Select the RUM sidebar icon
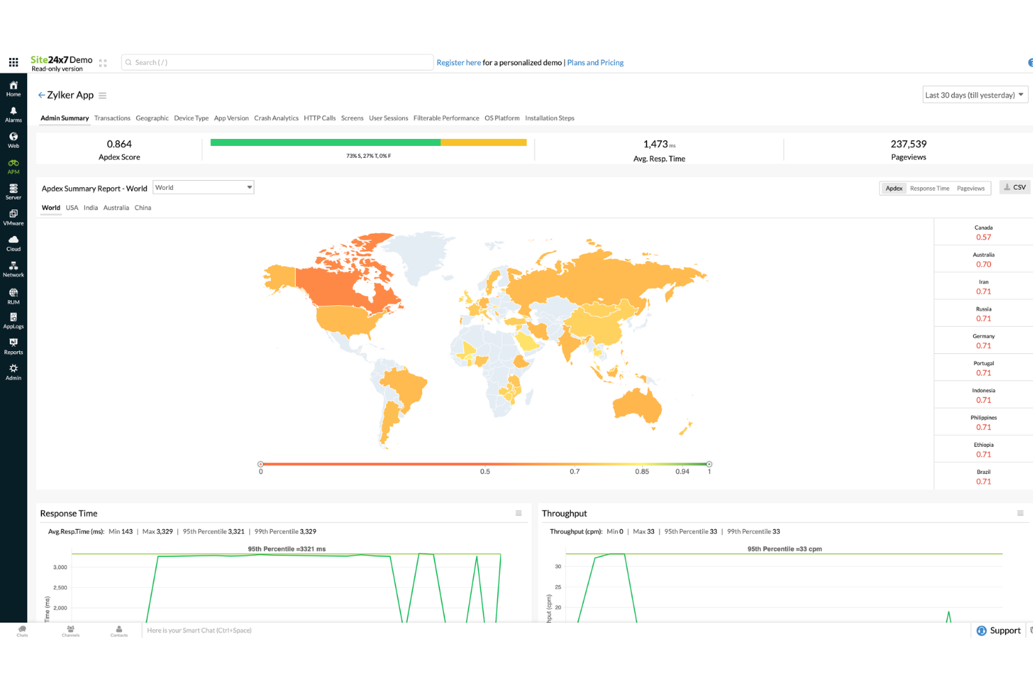 click(x=13, y=295)
